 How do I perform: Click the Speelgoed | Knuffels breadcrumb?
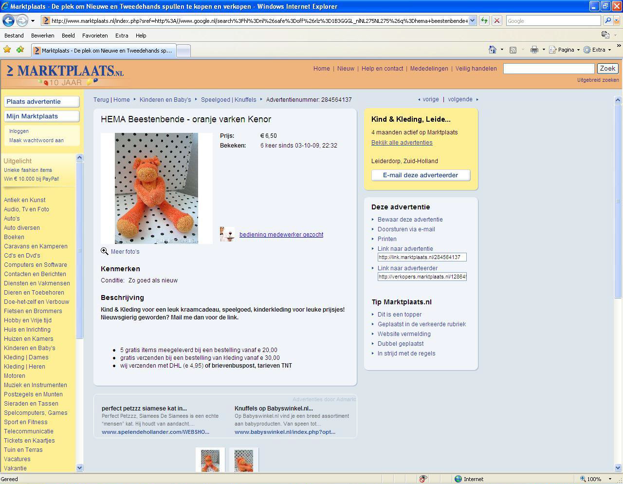tap(228, 100)
